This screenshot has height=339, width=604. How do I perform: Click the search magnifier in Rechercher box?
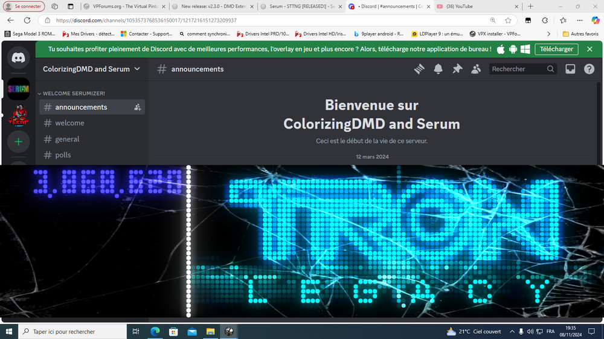[550, 69]
